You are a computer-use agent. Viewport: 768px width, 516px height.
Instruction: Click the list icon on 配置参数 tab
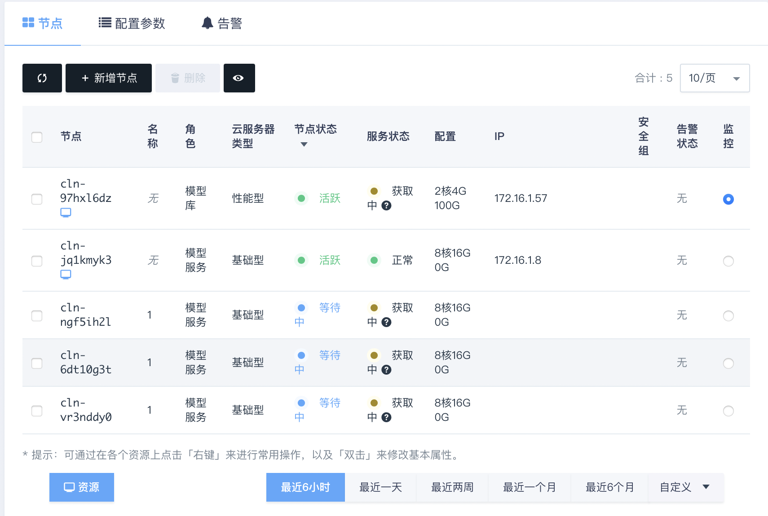pos(105,23)
